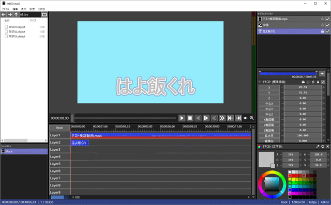Viewport: 331px width, 205px height.
Task: Select the はよ飯くれ clip on Layer2
Action: [80, 143]
